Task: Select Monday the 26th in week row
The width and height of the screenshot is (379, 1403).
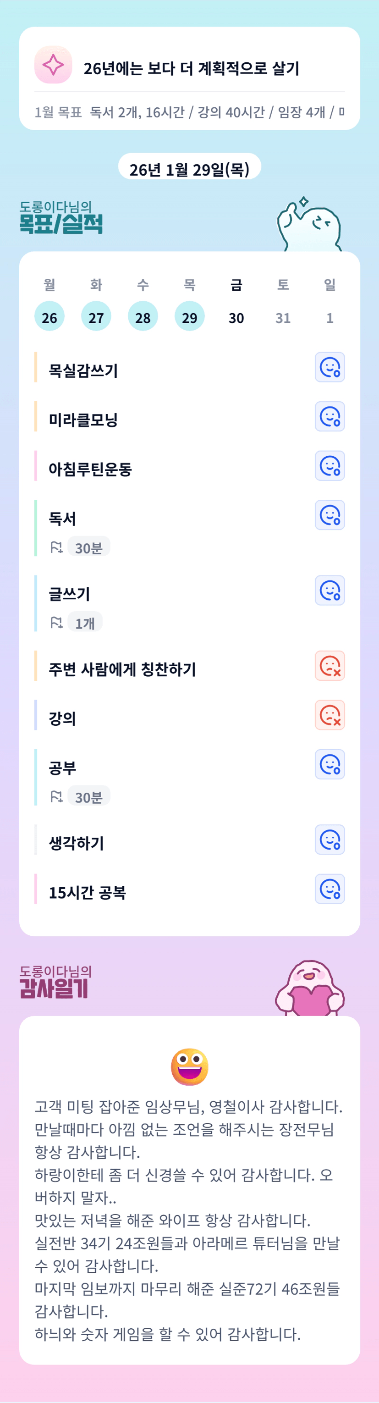Action: coord(49,316)
